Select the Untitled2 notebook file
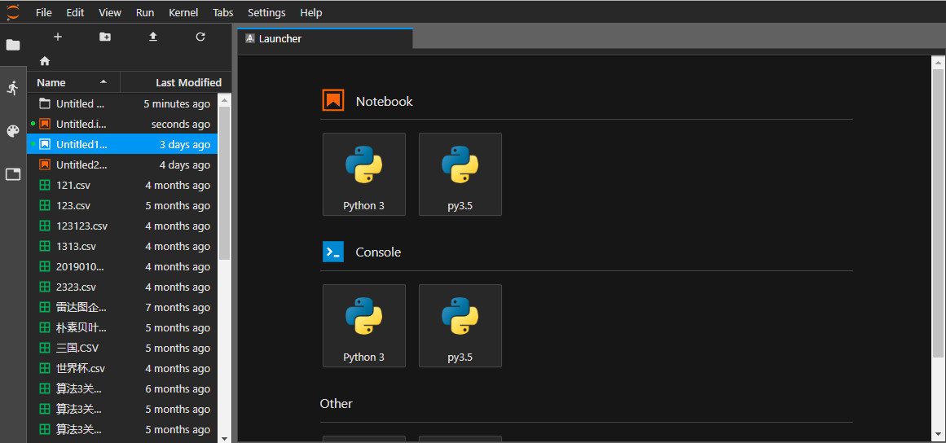Image resolution: width=946 pixels, height=443 pixels. (122, 164)
